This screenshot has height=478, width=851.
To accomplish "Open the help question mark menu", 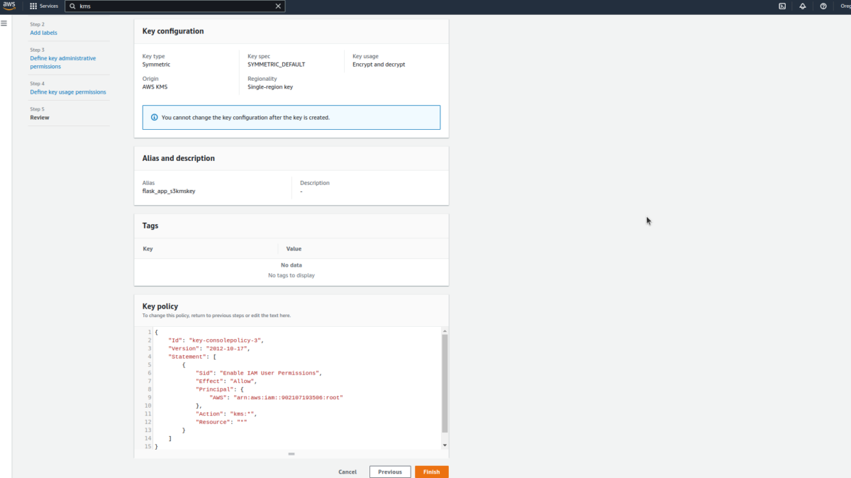I will point(823,6).
